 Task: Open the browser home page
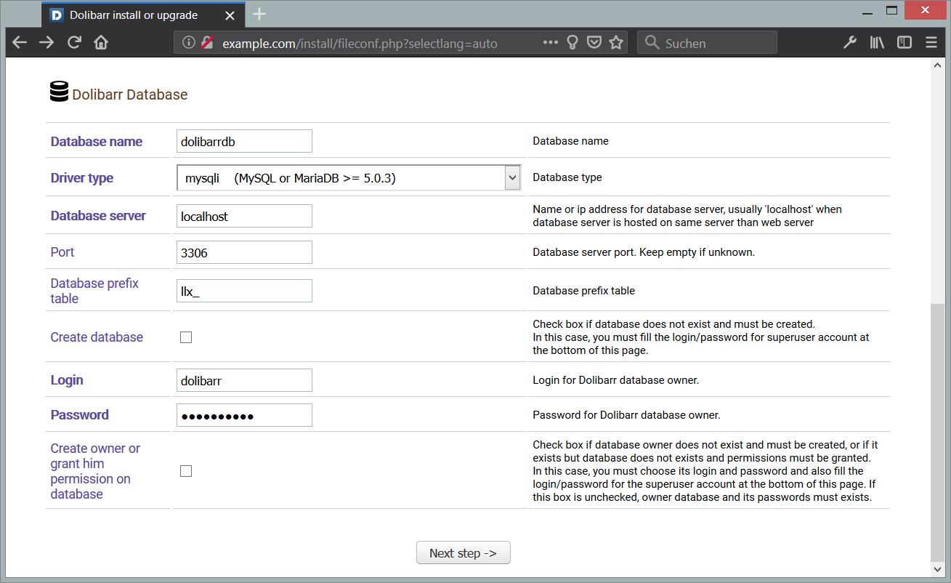[101, 43]
